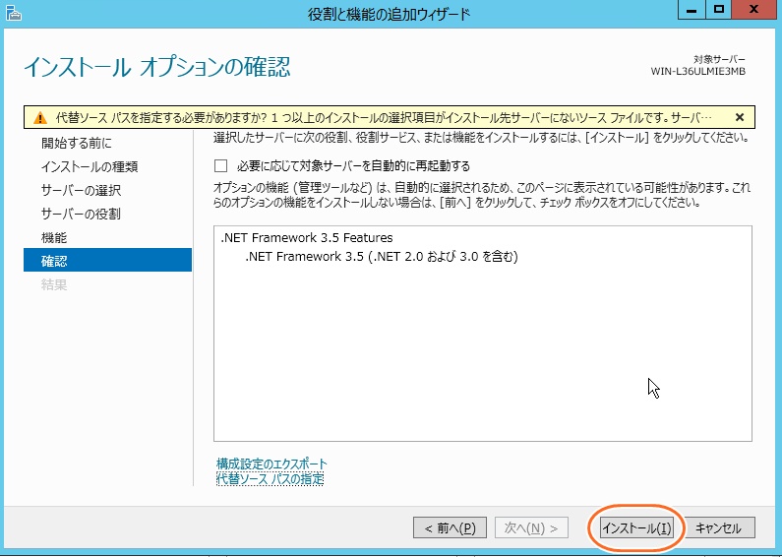Dismiss the yellow warning banner with X

pyautogui.click(x=740, y=117)
